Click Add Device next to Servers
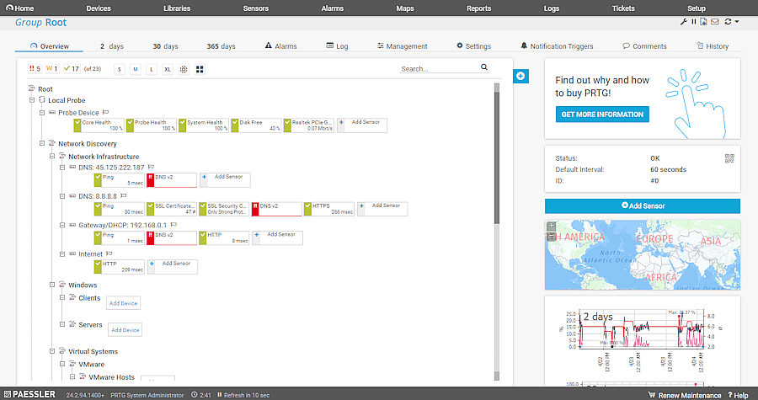The image size is (758, 400). coord(125,330)
